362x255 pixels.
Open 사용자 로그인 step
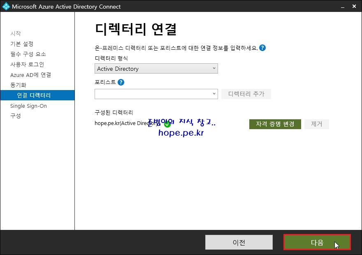pos(27,65)
